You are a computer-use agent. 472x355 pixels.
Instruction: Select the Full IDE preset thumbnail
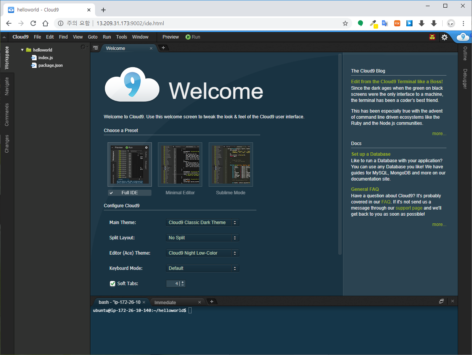[130, 165]
